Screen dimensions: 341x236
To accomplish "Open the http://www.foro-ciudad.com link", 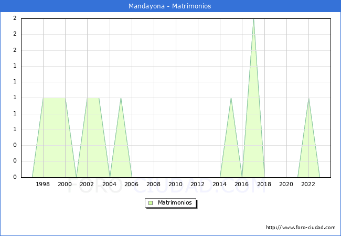I will click(x=301, y=228).
